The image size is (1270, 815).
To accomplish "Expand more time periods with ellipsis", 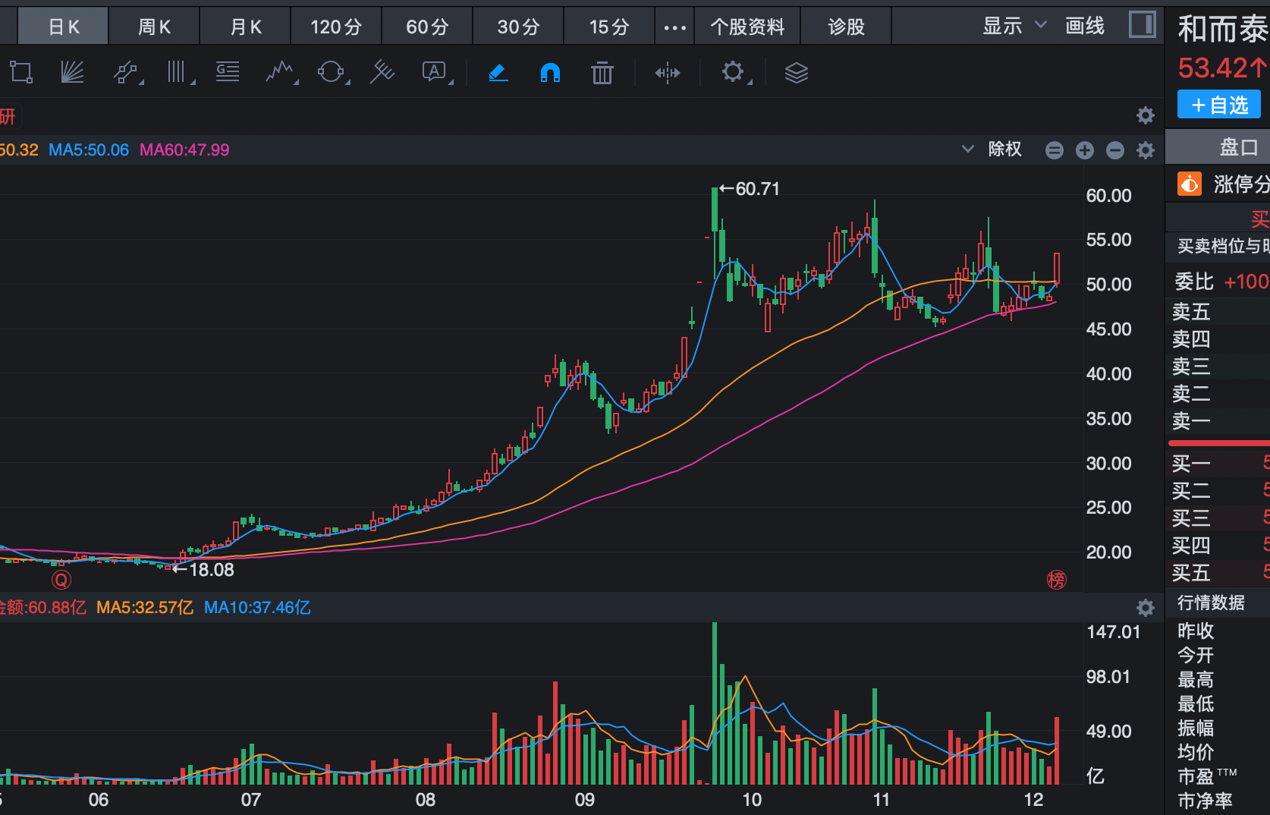I will (x=674, y=27).
